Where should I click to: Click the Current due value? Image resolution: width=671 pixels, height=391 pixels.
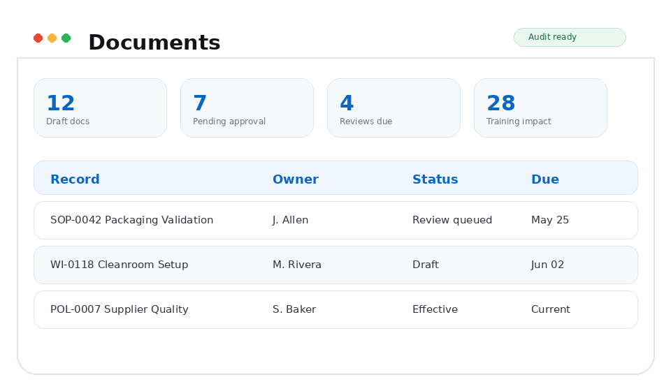pyautogui.click(x=550, y=309)
